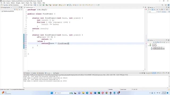Open Package Explorer view menu
Image resolution: width=170 pixels, height=95 pixels.
tap(22, 9)
